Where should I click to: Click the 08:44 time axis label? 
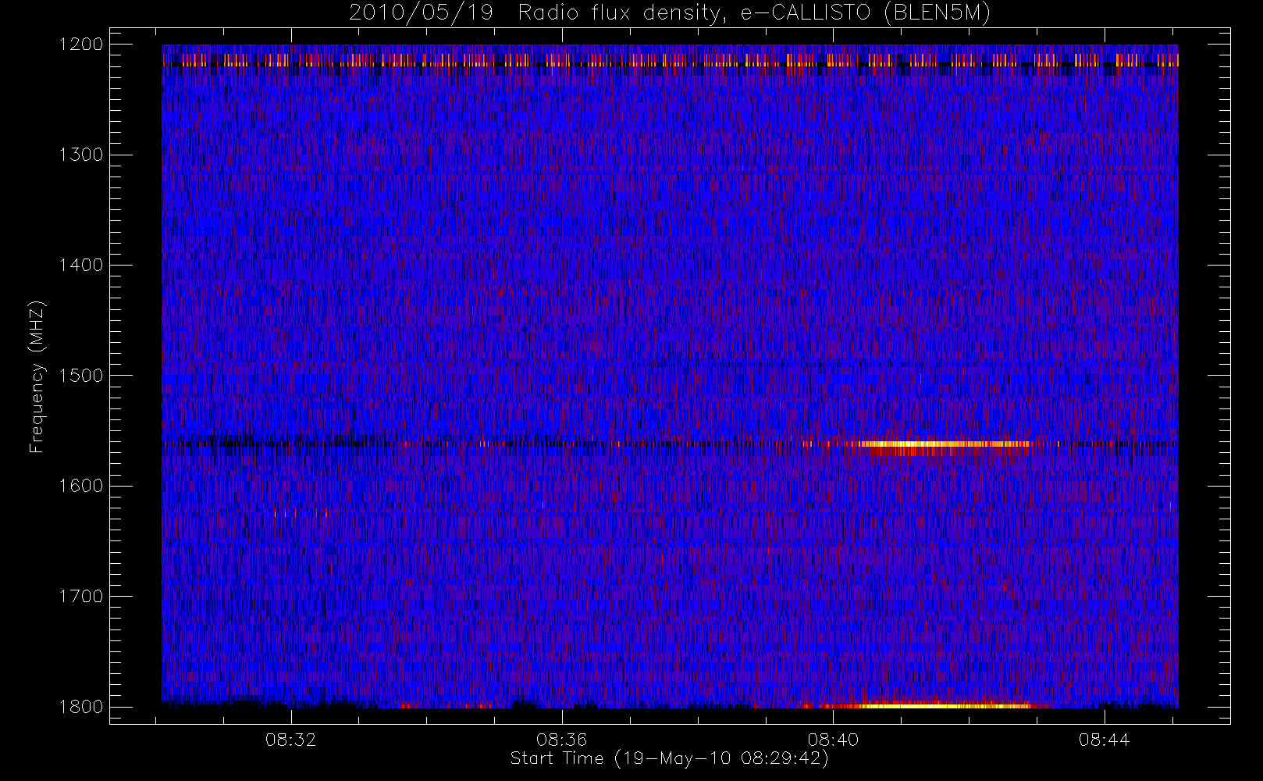pos(1104,740)
